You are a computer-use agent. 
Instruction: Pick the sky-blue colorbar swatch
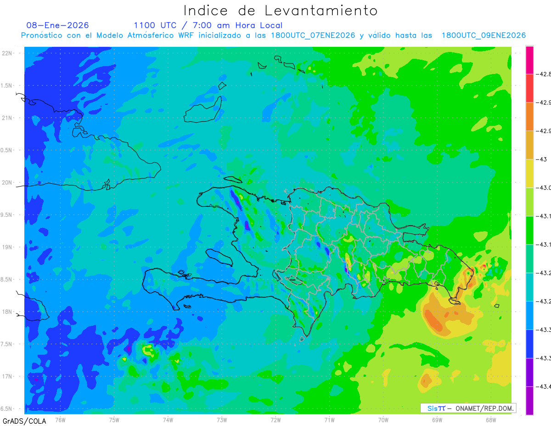(x=529, y=315)
